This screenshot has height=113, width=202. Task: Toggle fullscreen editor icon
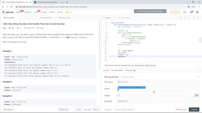[199, 18]
